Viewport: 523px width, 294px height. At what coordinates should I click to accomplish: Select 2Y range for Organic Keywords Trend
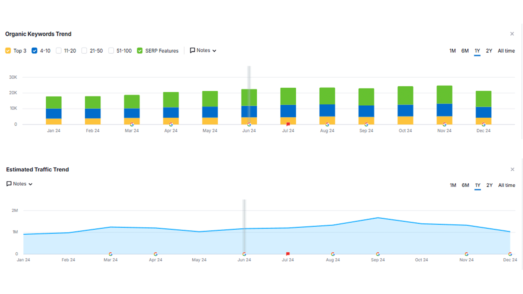[489, 51]
